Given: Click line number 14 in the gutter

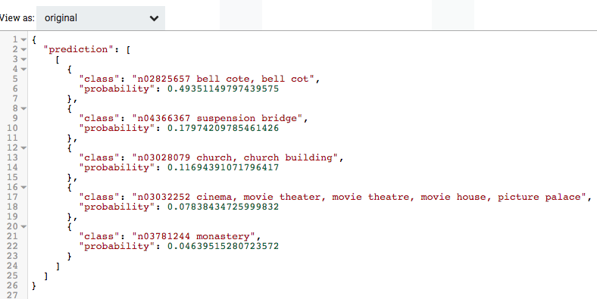Looking at the screenshot, I should 12,167.
